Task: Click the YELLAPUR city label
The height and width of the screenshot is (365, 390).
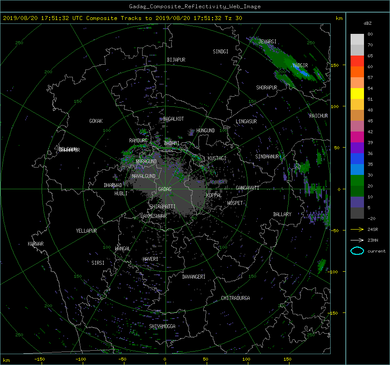Action: click(x=86, y=231)
